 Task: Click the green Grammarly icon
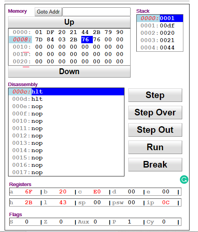pos(184,180)
